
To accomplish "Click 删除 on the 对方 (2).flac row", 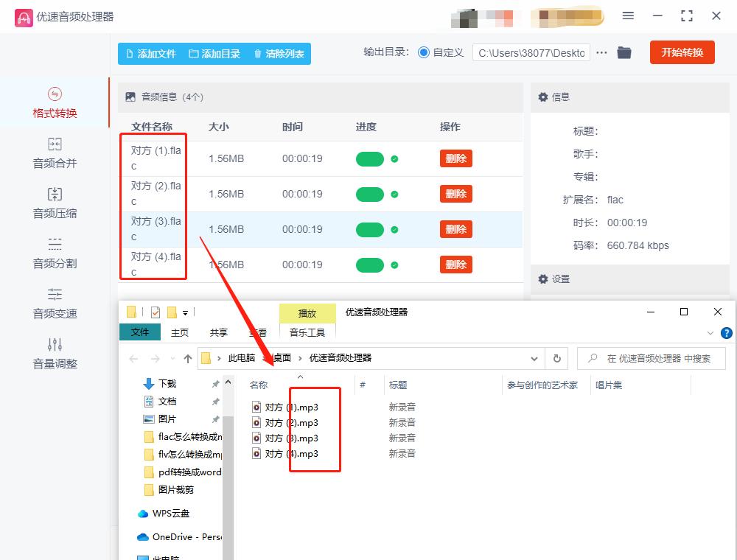I will click(x=455, y=193).
